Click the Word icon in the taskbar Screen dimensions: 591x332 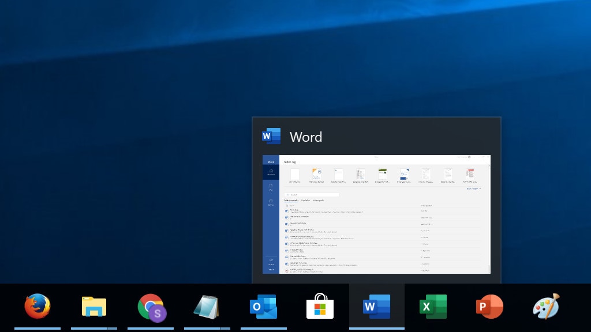pos(376,307)
